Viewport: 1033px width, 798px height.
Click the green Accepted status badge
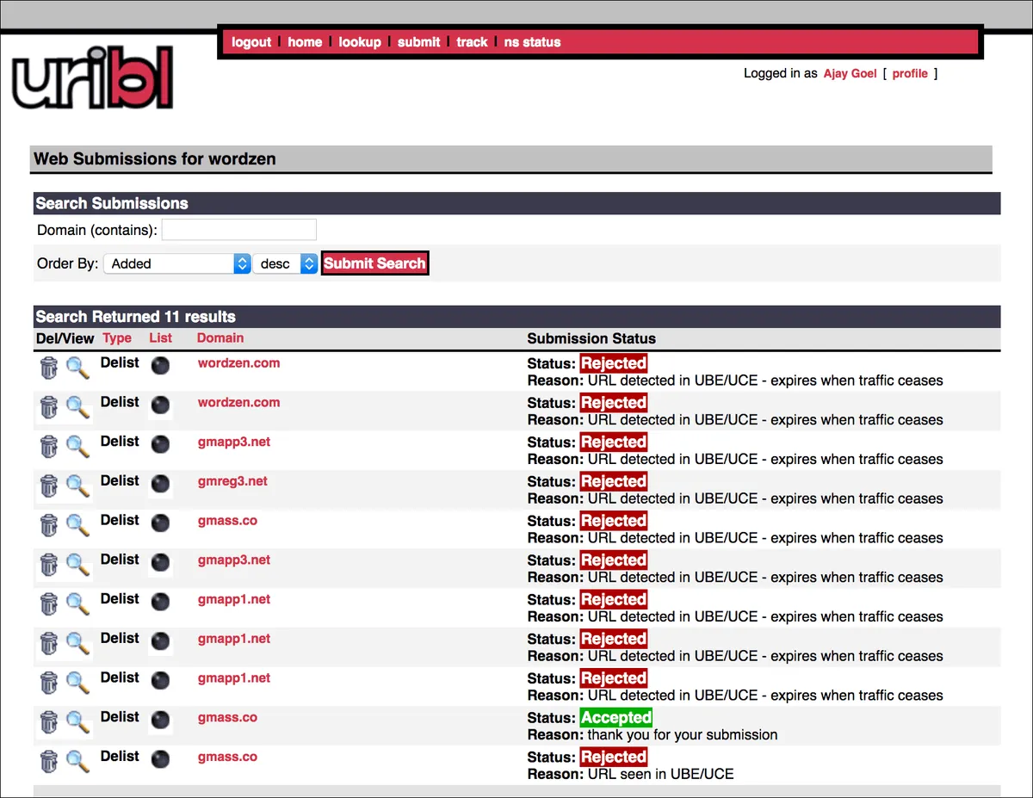click(616, 718)
